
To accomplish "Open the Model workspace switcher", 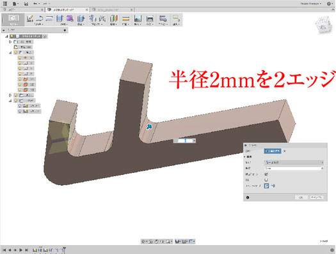I will pyautogui.click(x=13, y=19).
